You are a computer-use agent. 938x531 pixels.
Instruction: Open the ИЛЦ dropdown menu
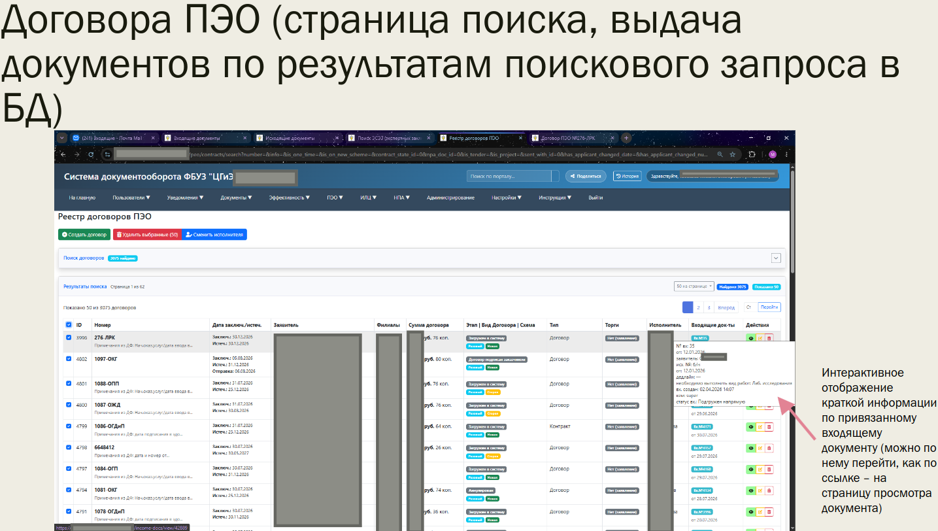[x=369, y=197]
